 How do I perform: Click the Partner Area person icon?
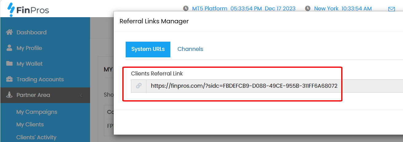[9, 95]
